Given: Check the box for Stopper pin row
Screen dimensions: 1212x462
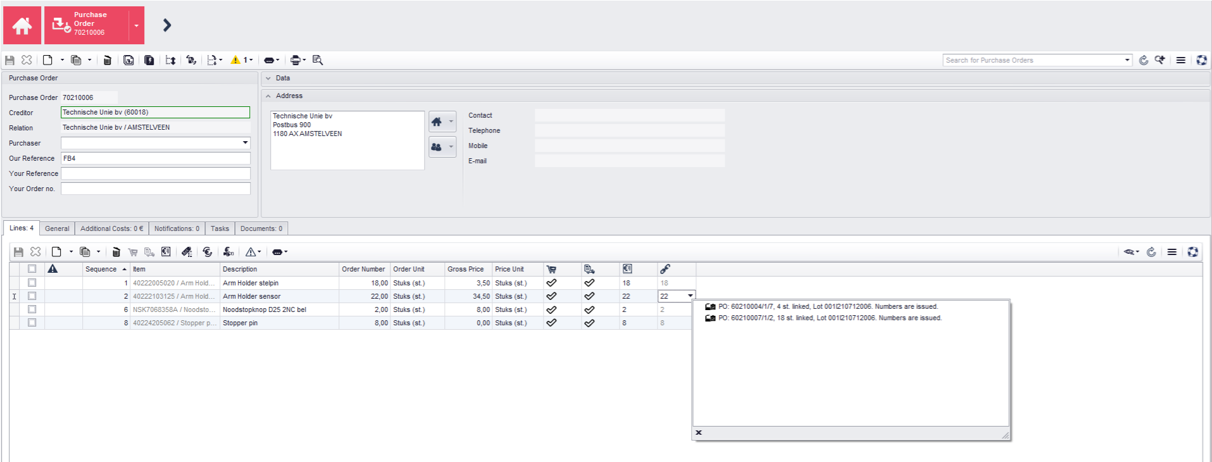Looking at the screenshot, I should 32,323.
